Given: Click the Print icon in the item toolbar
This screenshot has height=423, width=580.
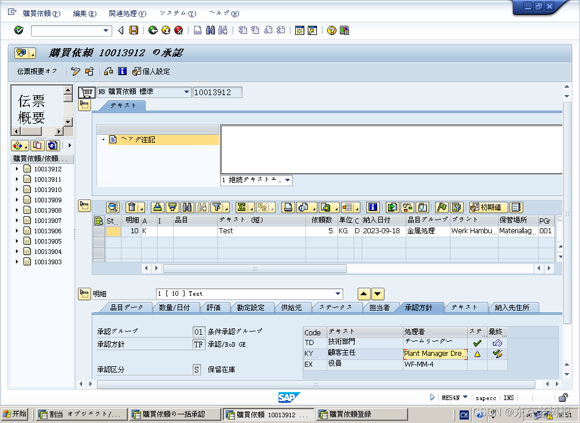Looking at the screenshot, I should click(x=288, y=207).
